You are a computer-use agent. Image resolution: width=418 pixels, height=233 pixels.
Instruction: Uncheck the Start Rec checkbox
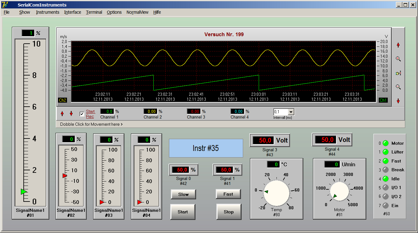coord(82,114)
